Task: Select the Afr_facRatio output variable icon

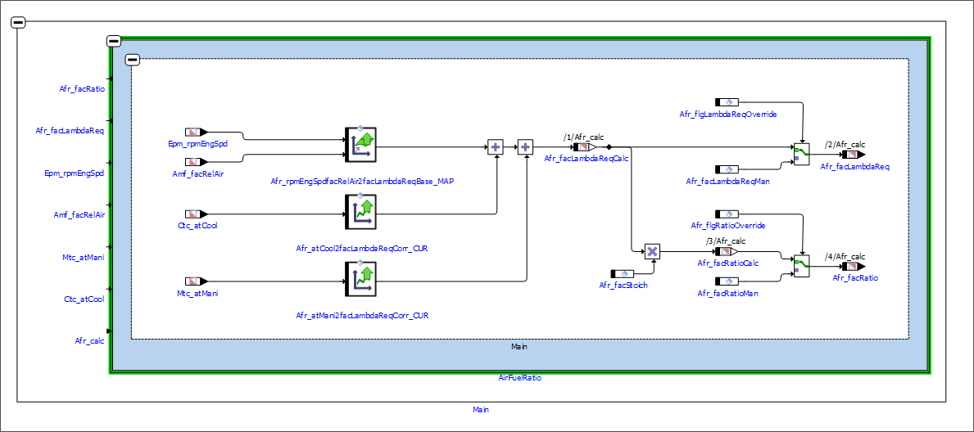Action: (854, 266)
